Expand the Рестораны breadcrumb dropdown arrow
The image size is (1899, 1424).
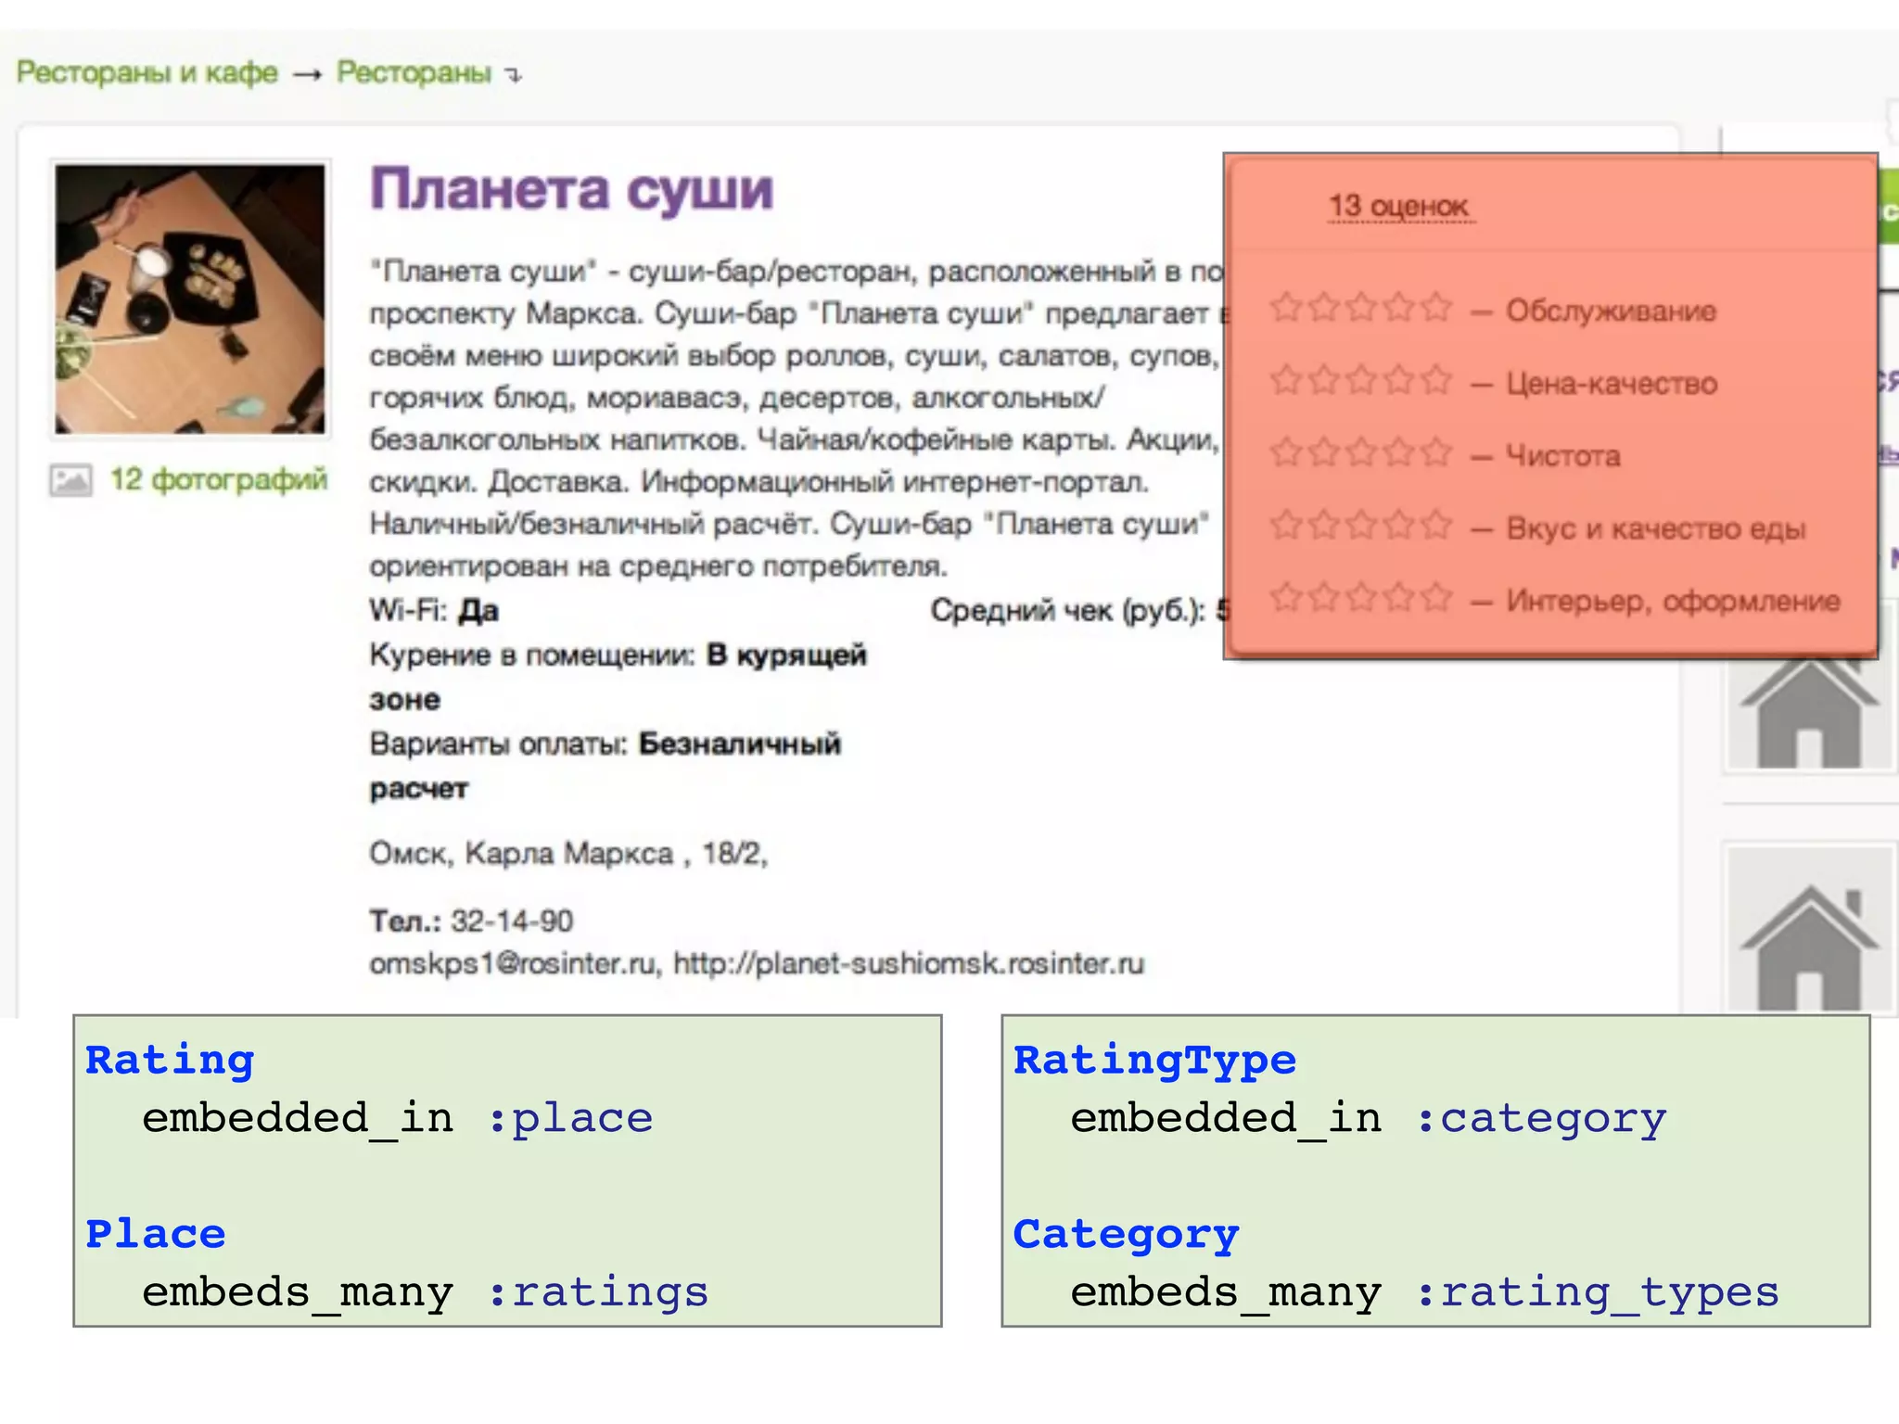(x=515, y=75)
